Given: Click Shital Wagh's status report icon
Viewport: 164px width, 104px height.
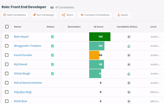Looking at the screenshot, I should pyautogui.click(x=52, y=74).
